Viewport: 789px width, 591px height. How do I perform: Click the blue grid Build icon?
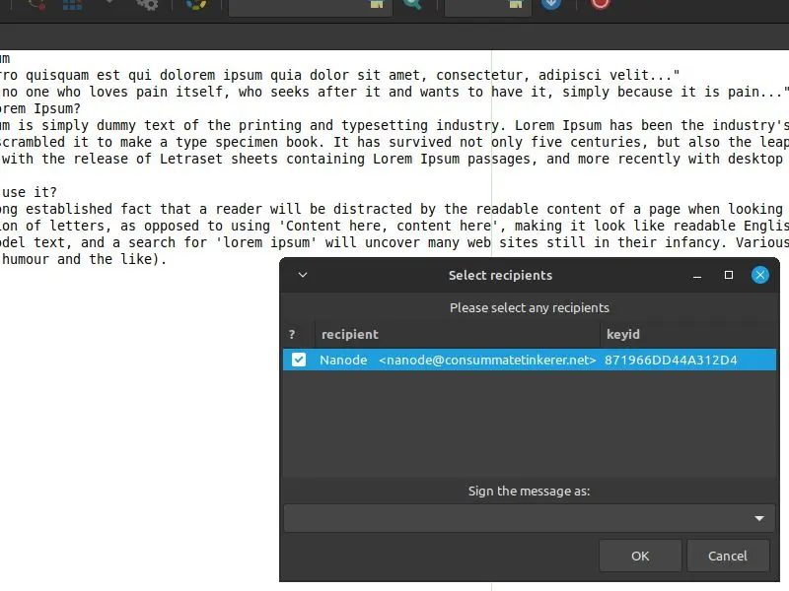point(72,4)
